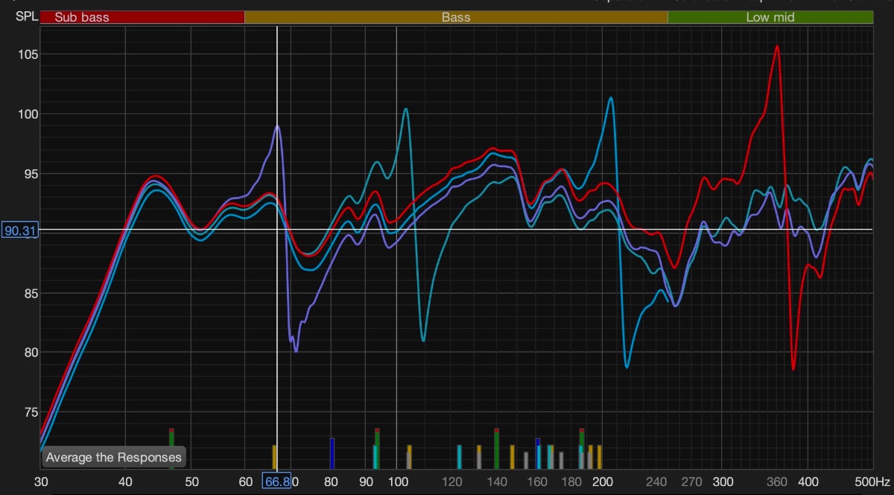Select the Low mid frequency band

[770, 17]
